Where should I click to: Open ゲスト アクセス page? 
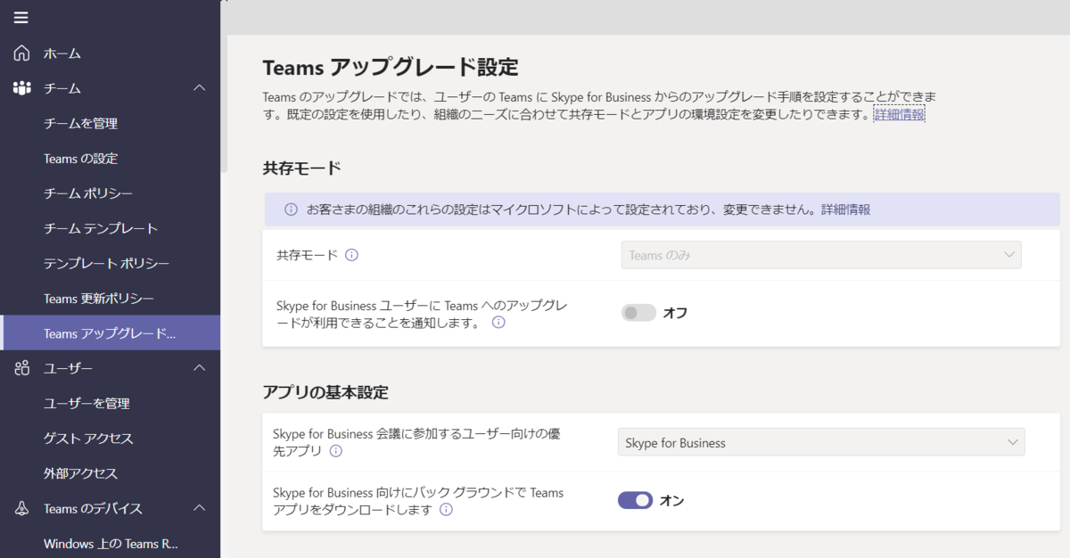[x=88, y=439]
